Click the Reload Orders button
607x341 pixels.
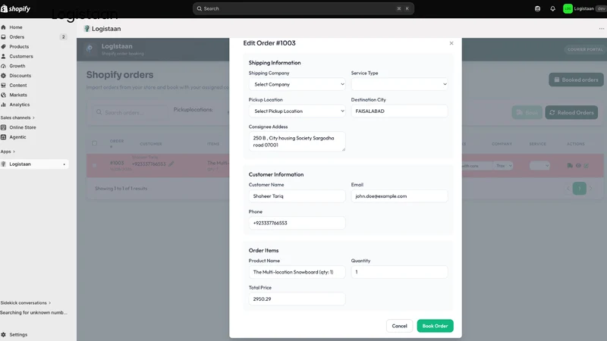tap(571, 112)
